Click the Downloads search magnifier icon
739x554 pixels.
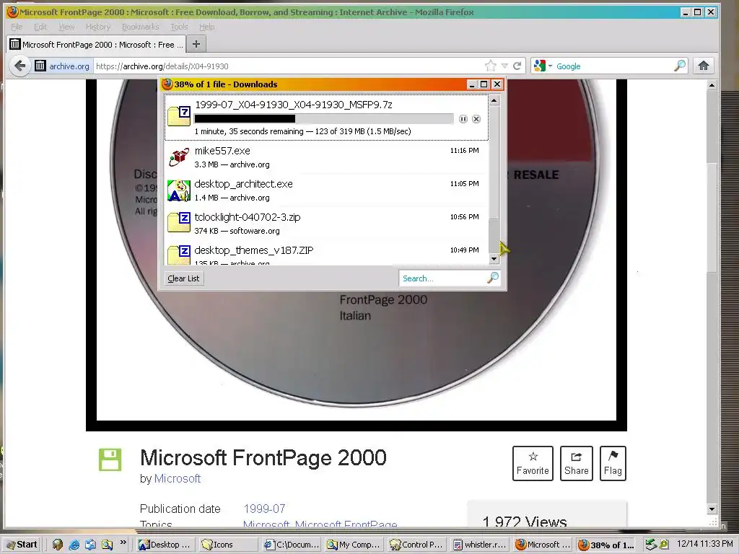492,278
